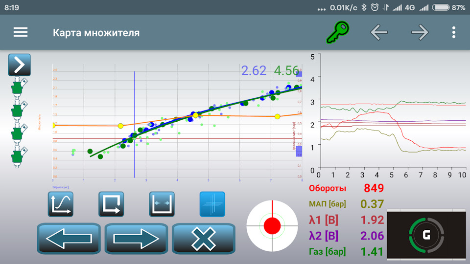Tap the RPM value 849

click(374, 188)
